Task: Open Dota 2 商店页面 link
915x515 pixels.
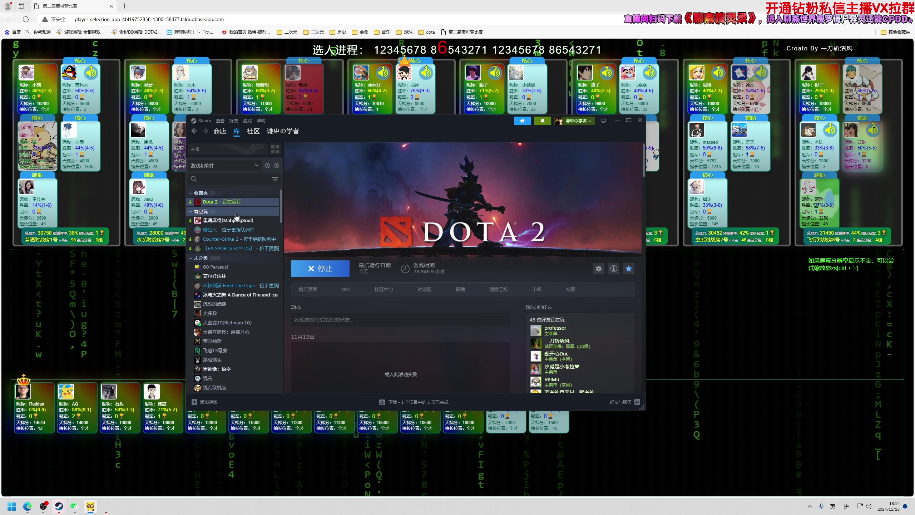Action: coord(308,289)
